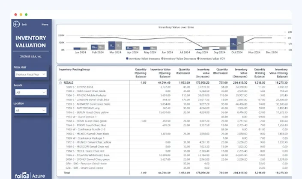Click the sort arrow under Inventory PostingGroup
Image resolution: width=302 pixels, height=179 pixels.
(x=60, y=79)
